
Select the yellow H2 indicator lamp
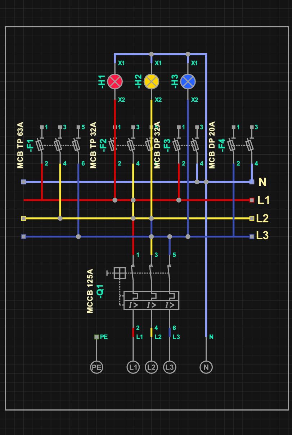(151, 81)
